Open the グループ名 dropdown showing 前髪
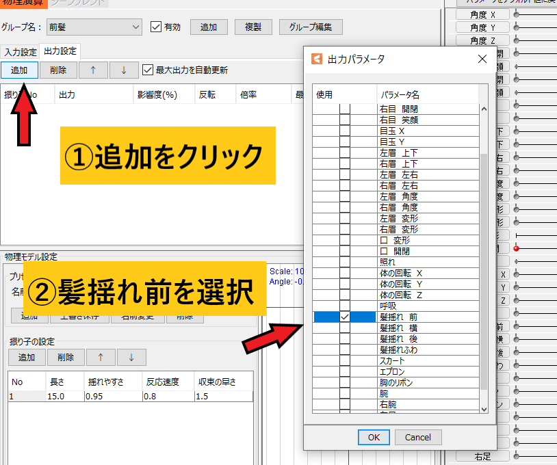The image size is (557, 465). click(94, 27)
